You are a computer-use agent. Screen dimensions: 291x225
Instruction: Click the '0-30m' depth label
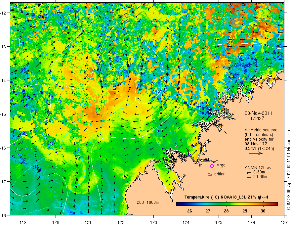[259, 172]
